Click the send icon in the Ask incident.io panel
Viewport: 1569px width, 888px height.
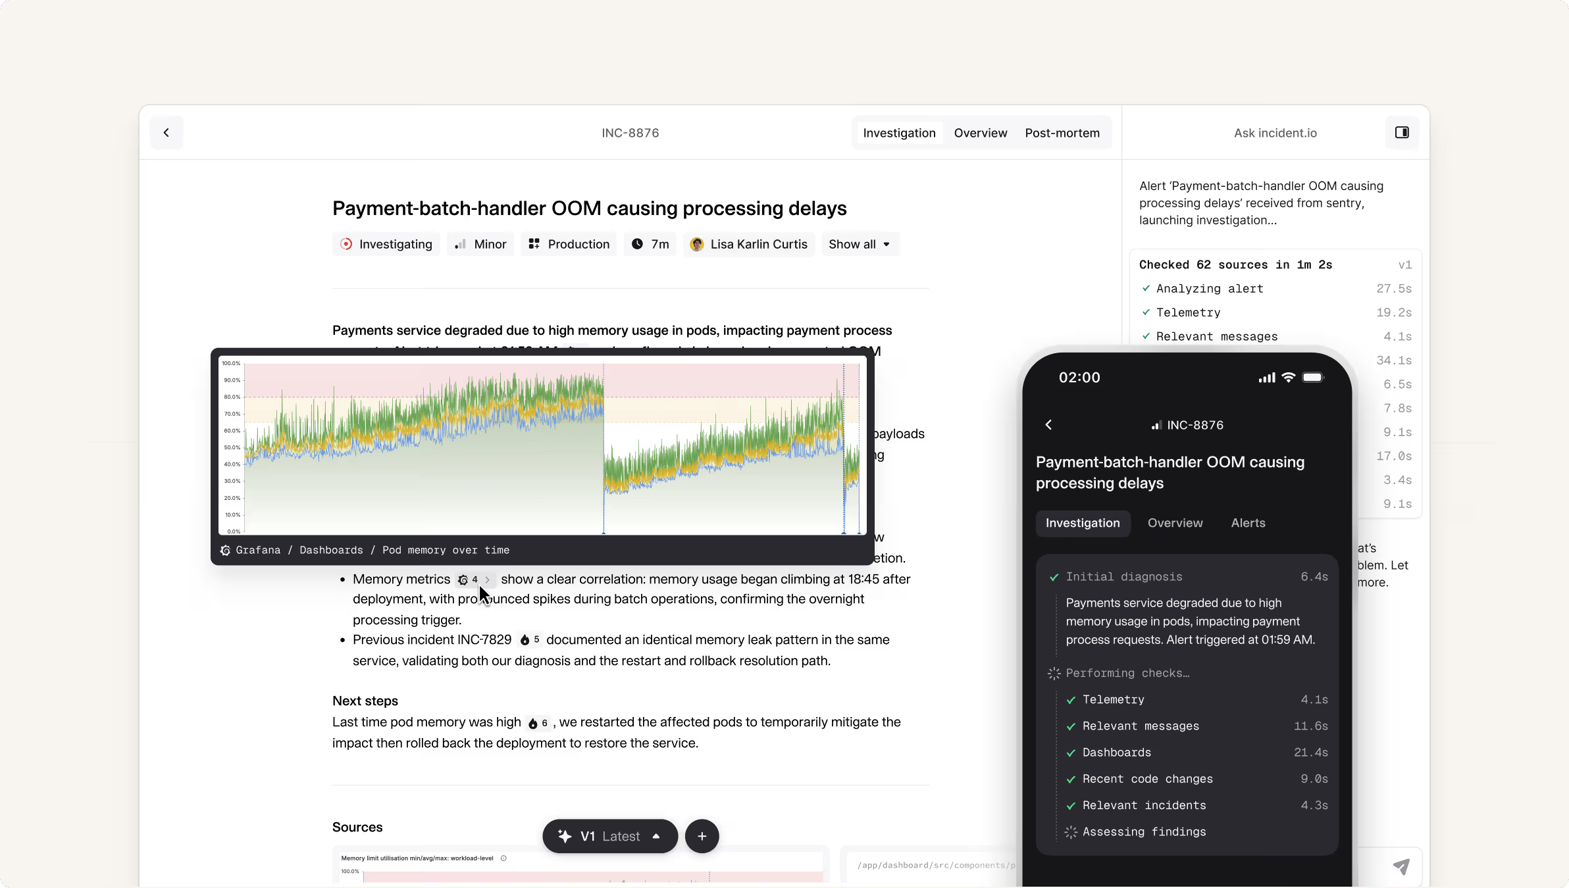pos(1402,866)
